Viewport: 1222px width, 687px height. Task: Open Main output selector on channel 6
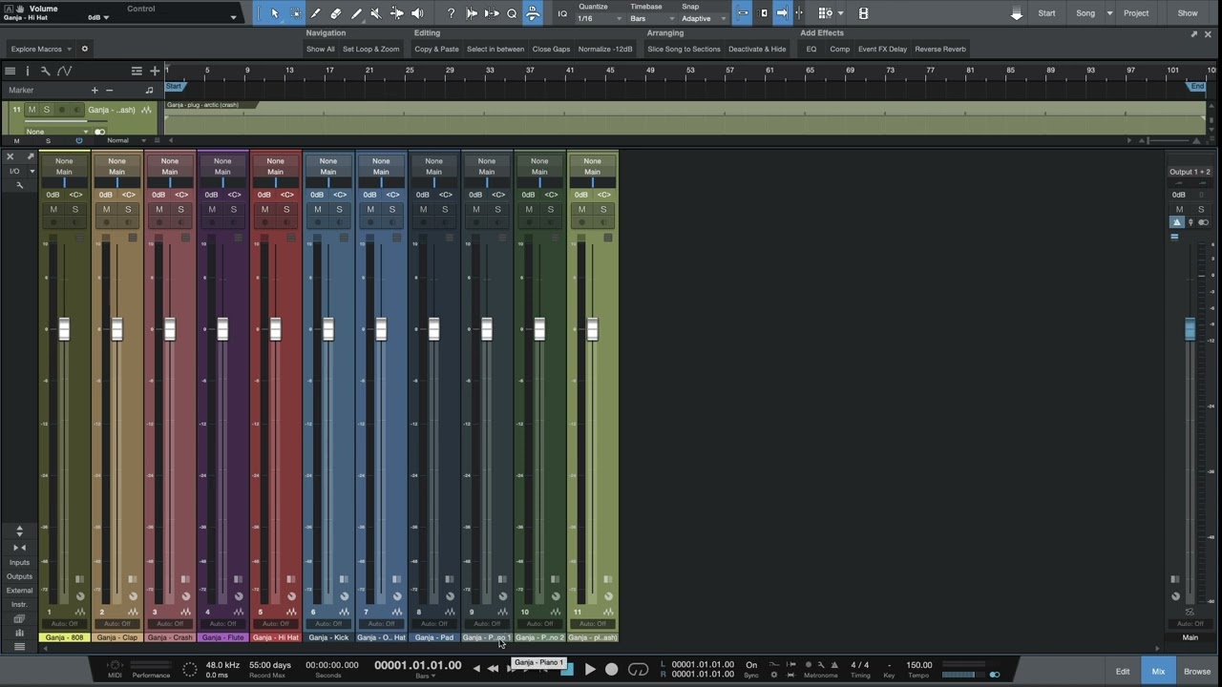pos(328,172)
